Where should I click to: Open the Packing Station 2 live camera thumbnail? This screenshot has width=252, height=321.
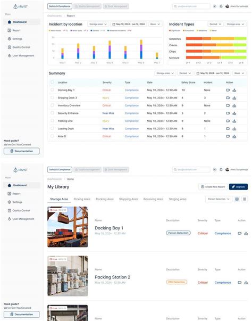(x=68, y=276)
